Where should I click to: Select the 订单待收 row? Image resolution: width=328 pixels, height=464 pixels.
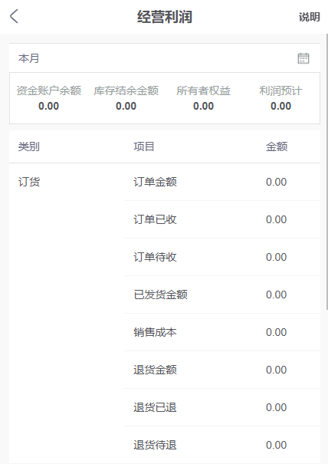coord(222,257)
